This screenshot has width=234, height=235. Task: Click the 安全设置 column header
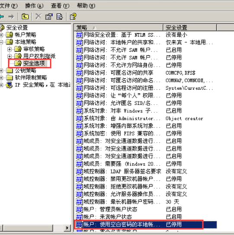pyautogui.click(x=190, y=28)
